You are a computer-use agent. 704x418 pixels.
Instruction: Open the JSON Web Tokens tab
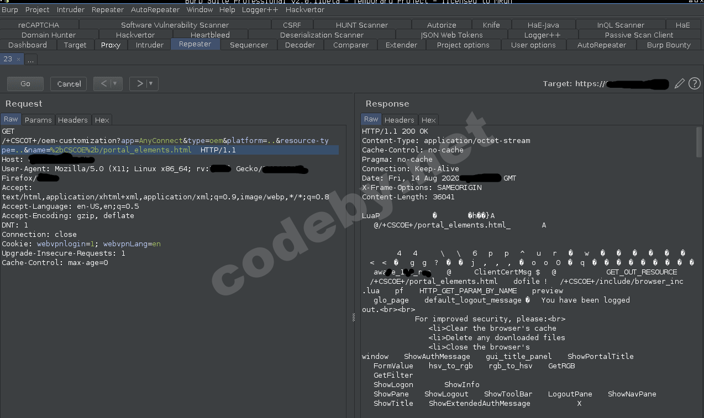coord(451,35)
